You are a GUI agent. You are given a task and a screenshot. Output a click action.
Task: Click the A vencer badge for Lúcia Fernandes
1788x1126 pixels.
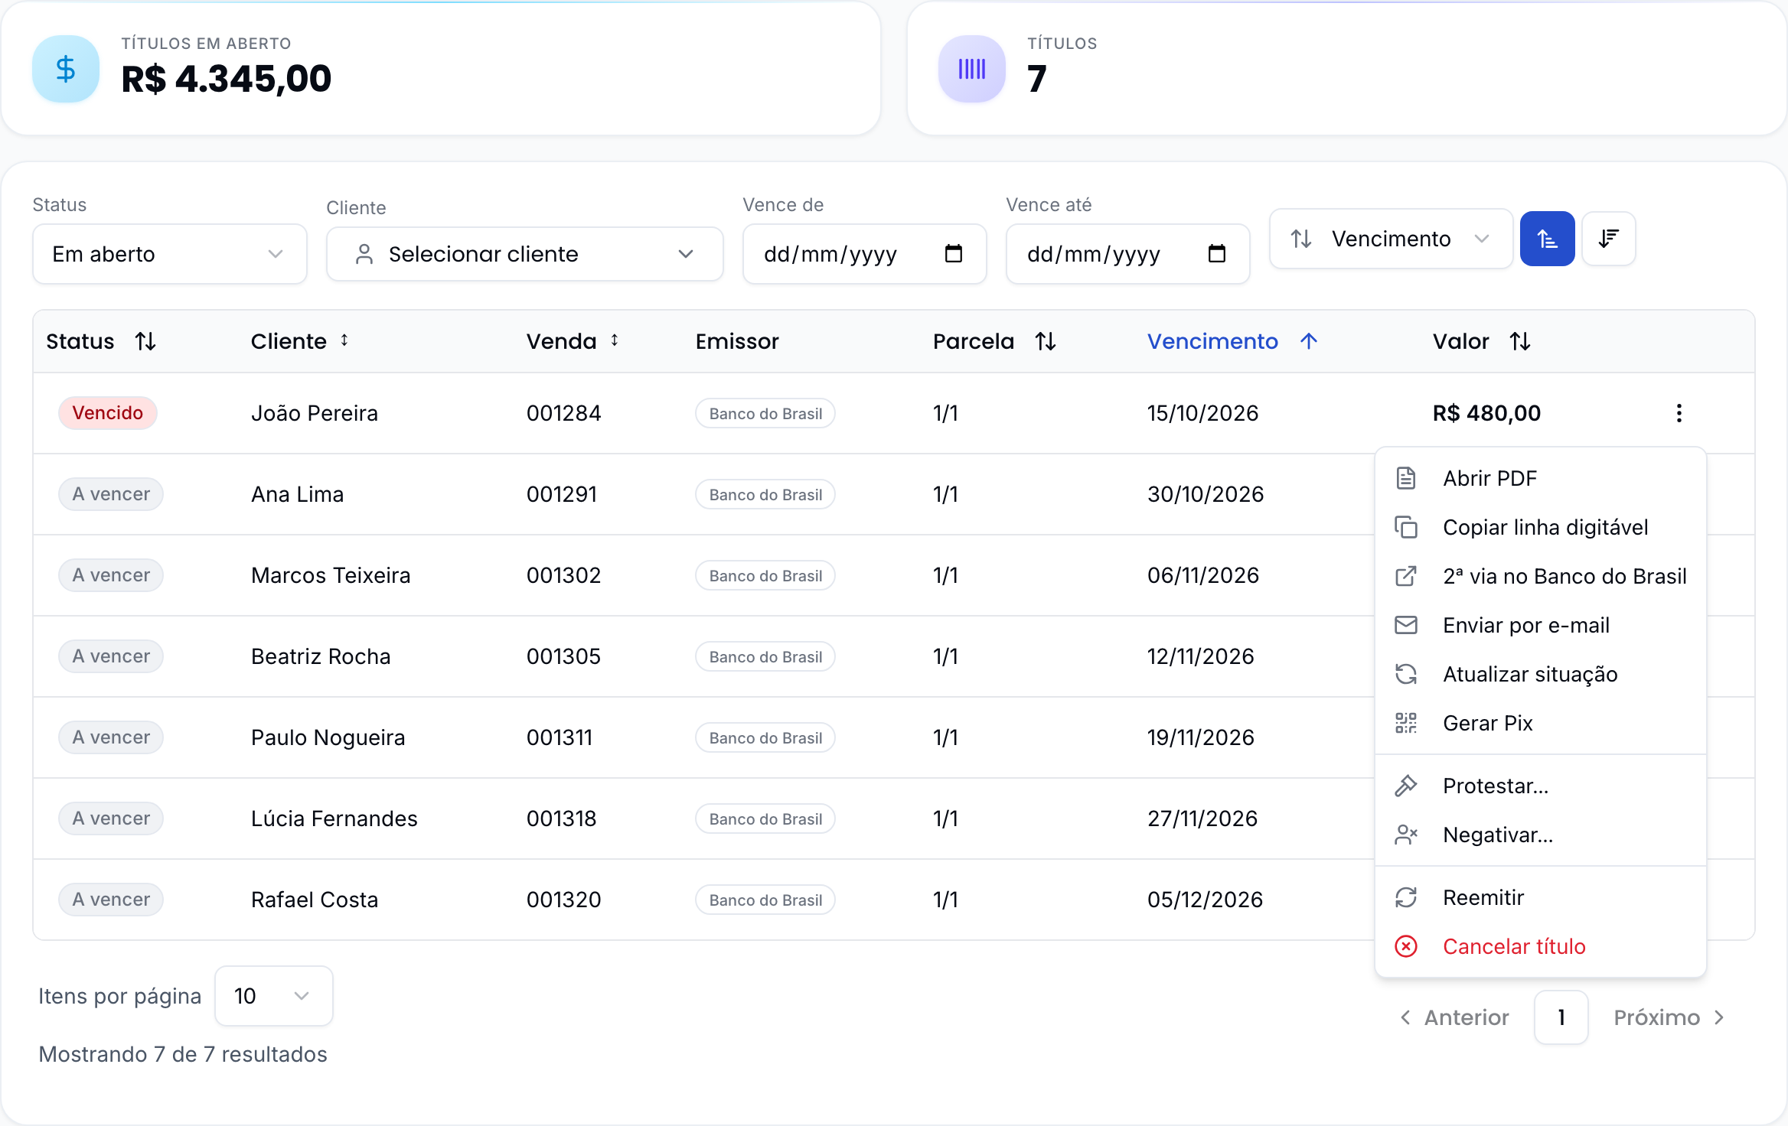[x=111, y=818]
